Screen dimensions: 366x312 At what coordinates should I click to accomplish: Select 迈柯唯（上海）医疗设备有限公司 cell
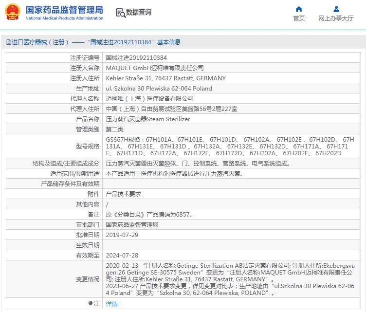point(149,99)
